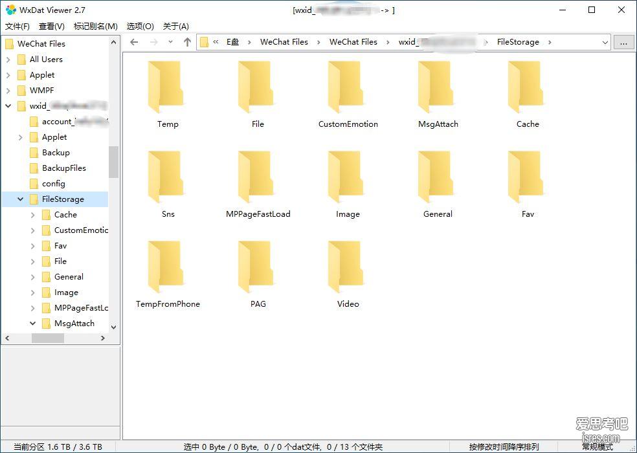Viewport: 637px width, 453px height.
Task: Open the Image folder in main pane
Action: (x=346, y=177)
